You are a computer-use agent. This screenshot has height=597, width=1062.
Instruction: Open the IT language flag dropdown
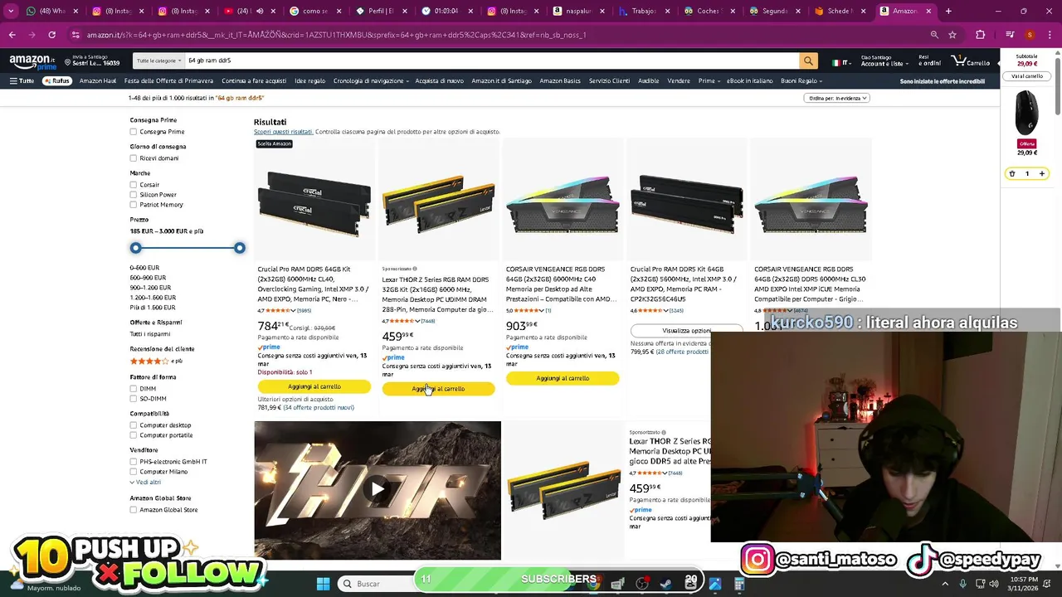point(841,62)
